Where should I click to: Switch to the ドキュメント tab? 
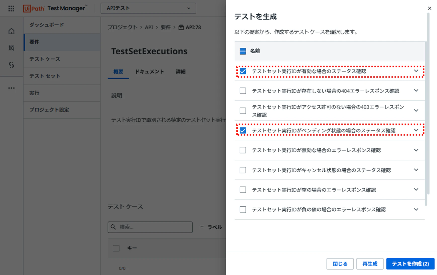tap(149, 72)
